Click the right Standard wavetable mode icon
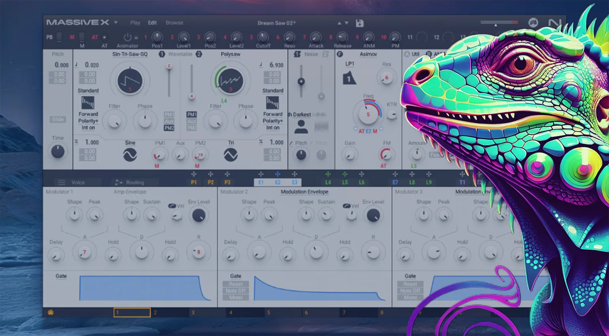 (x=272, y=103)
